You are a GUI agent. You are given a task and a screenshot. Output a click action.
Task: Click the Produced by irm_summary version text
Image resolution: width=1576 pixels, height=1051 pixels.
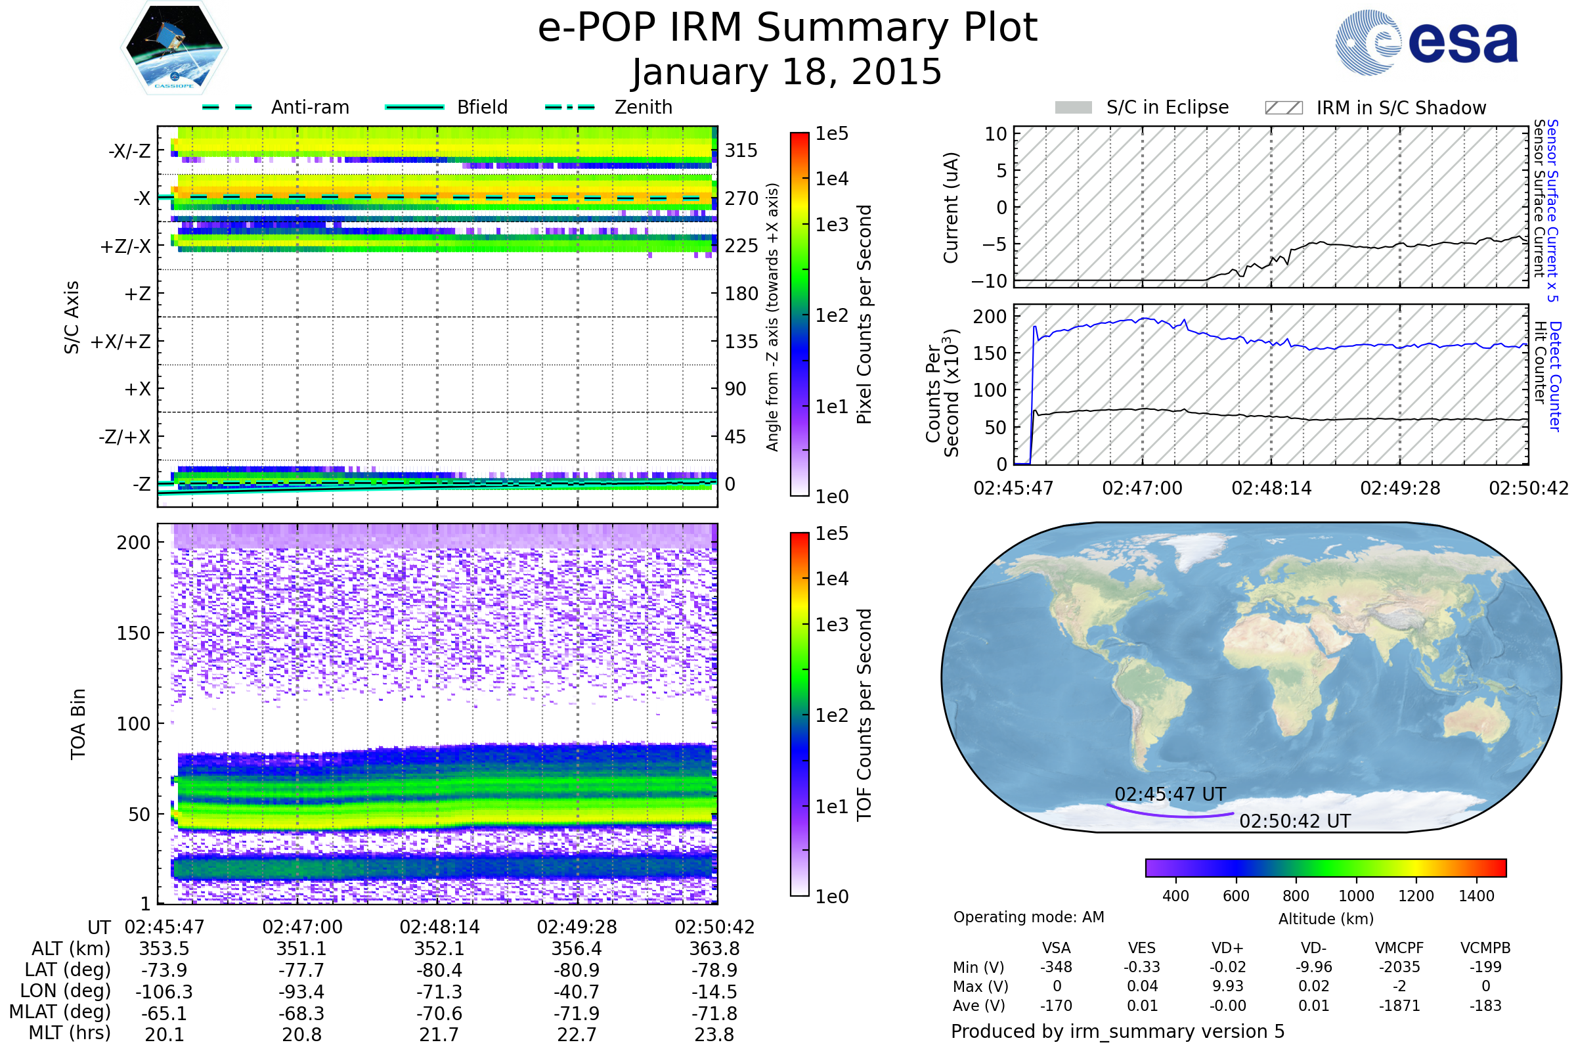click(1118, 1031)
